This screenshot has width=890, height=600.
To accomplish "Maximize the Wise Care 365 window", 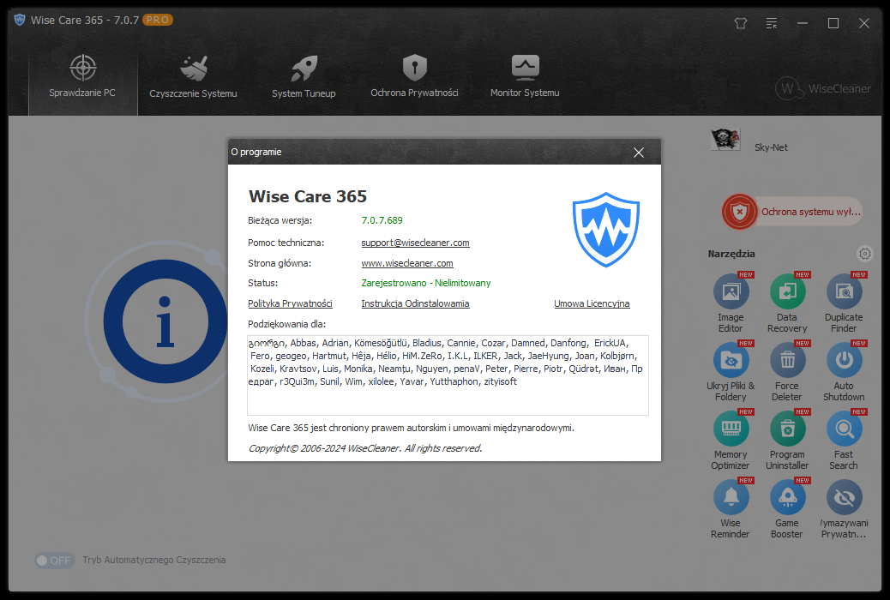I will [833, 23].
